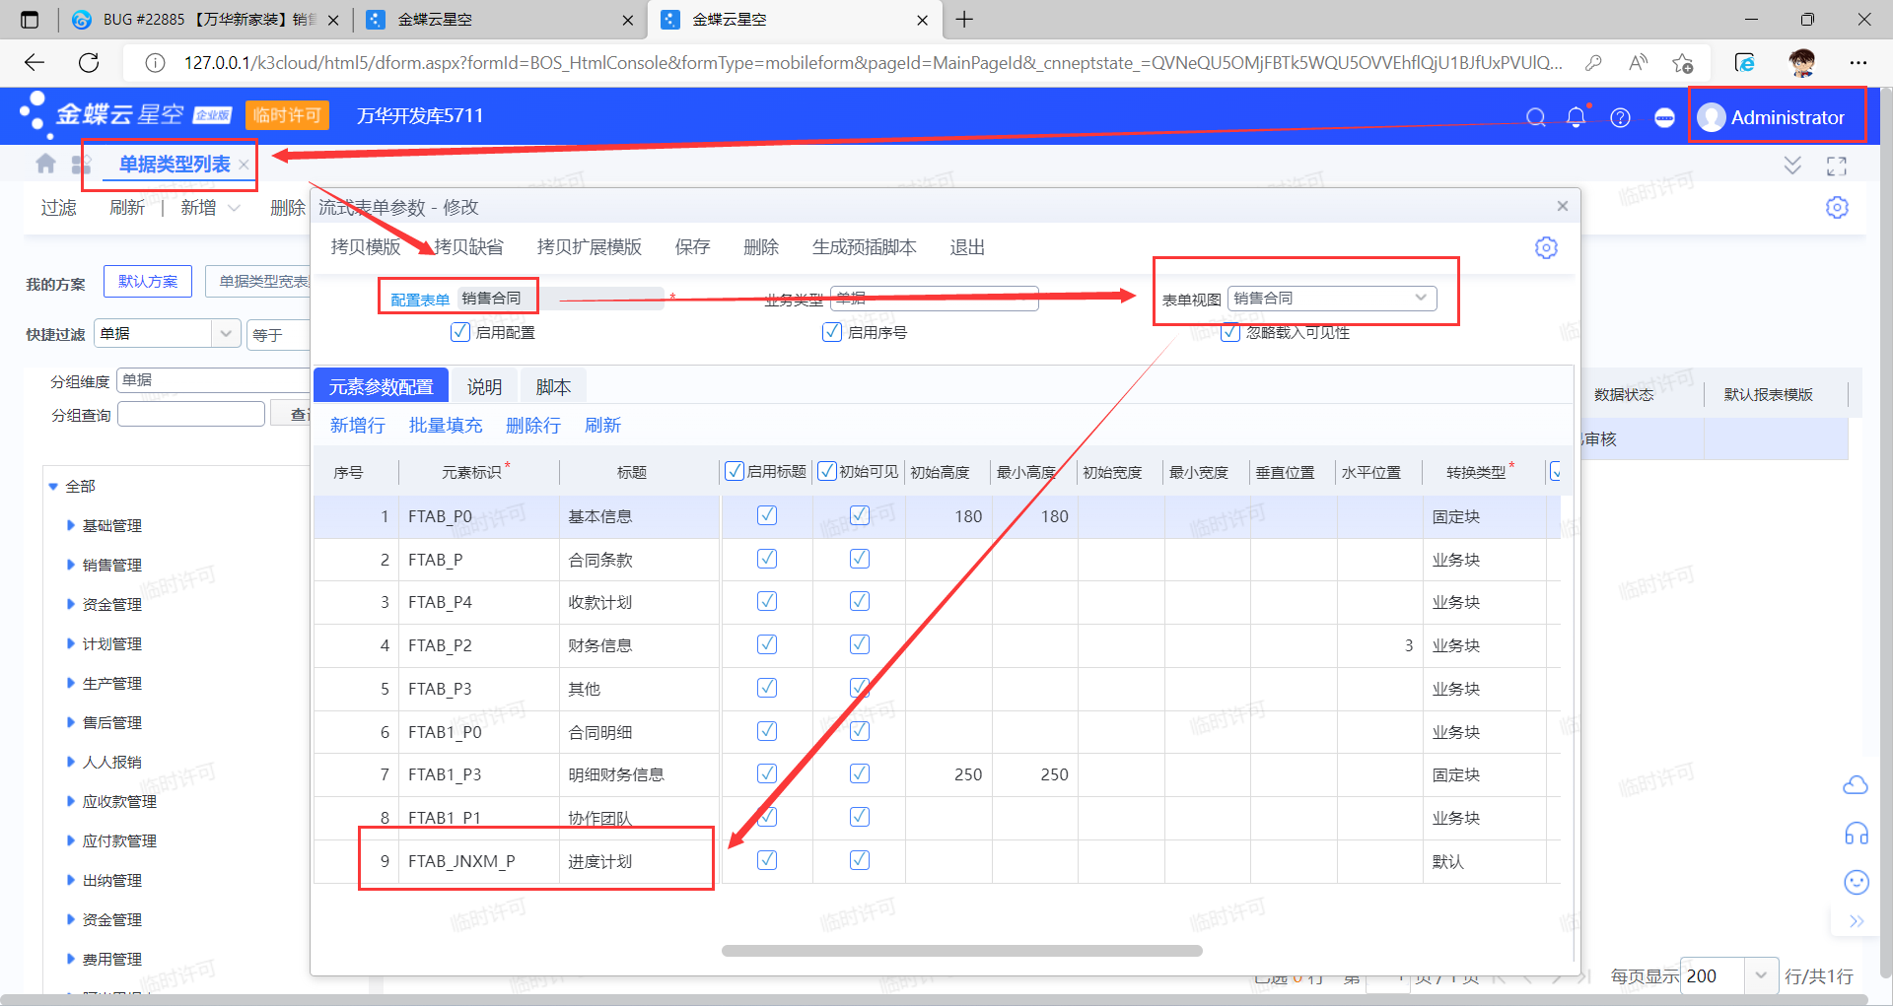Open a new browser tab
The image size is (1893, 1006).
click(x=964, y=20)
